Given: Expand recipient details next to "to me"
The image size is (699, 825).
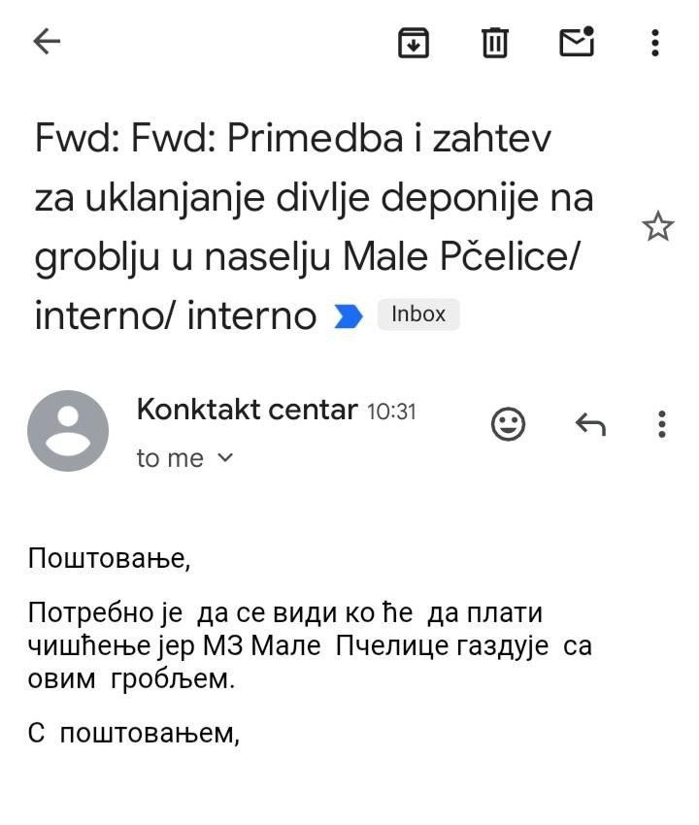Looking at the screenshot, I should [x=225, y=457].
